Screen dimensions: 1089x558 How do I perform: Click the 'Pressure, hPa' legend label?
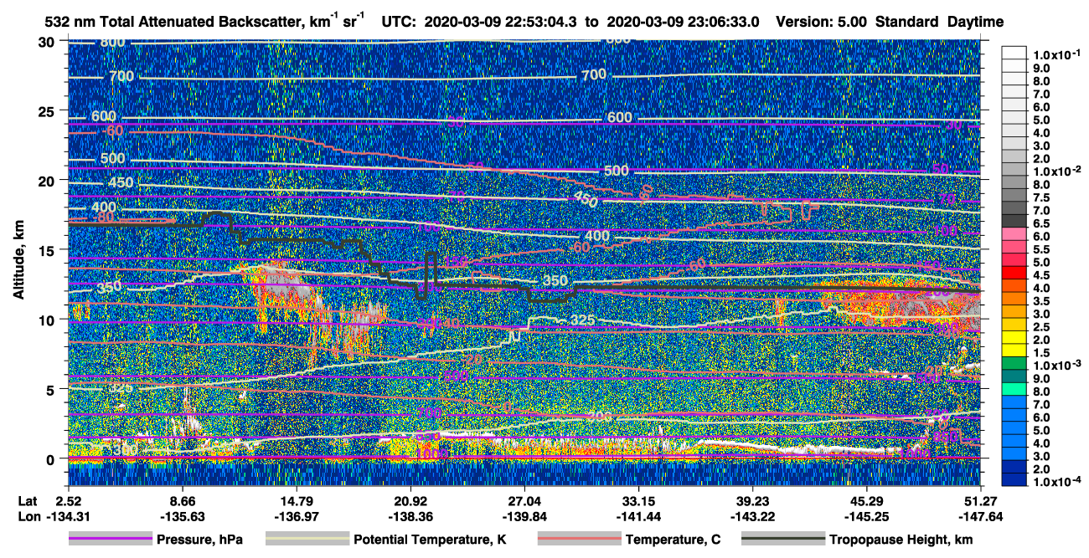click(199, 540)
